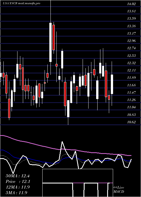Click the 10.83 price axis label
Image resolution: width=141 pixels, height=197 pixels.
(131, 115)
